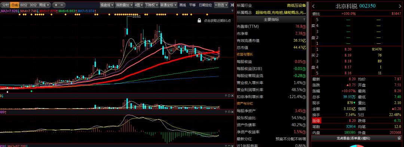Open the 自选 watchlist dropdown
Image resolution: width=404 pixels, height=147 pixels.
pyautogui.click(x=221, y=5)
